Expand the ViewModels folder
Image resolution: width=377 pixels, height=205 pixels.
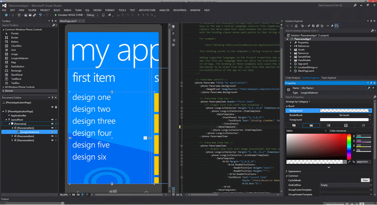pos(291,60)
